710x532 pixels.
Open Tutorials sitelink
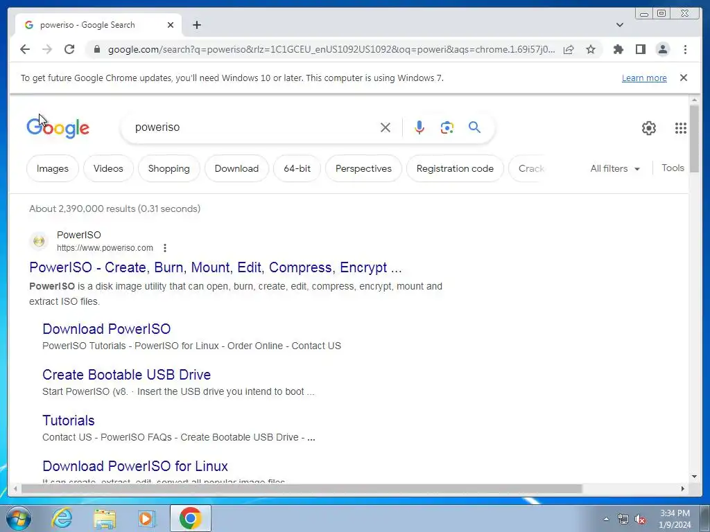tap(69, 420)
